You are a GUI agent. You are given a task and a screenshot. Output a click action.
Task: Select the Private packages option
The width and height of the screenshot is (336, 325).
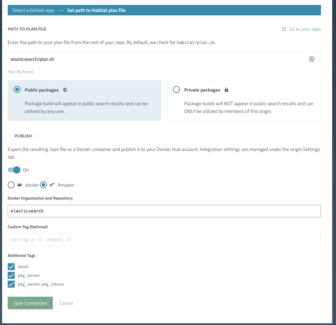pos(176,89)
